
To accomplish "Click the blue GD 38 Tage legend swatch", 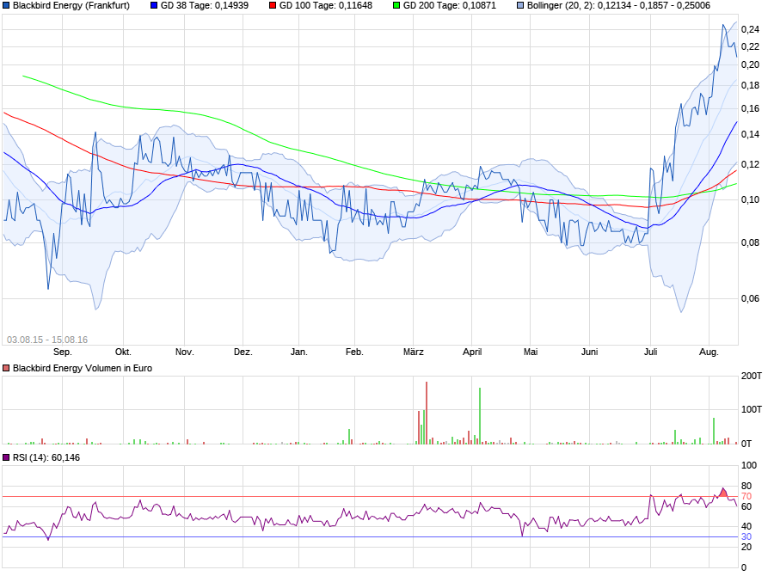I will click(154, 6).
